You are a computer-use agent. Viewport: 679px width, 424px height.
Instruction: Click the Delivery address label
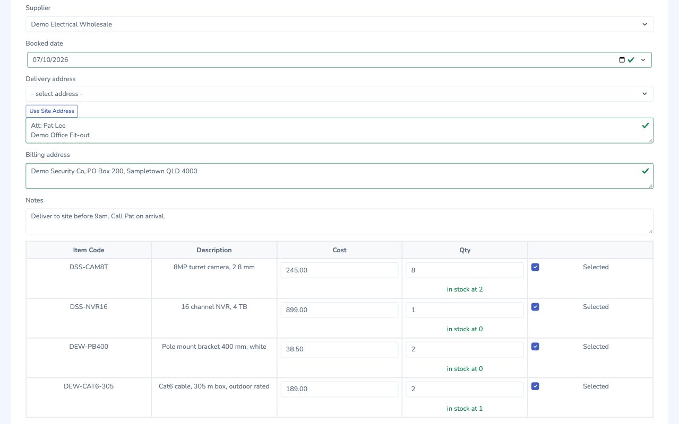coord(50,79)
